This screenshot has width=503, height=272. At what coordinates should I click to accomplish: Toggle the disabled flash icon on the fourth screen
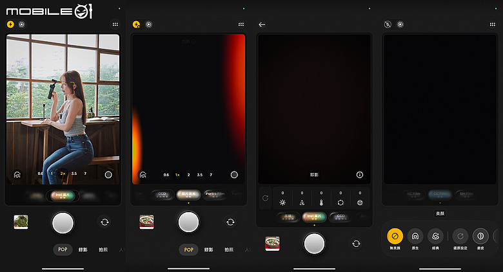tap(388, 24)
